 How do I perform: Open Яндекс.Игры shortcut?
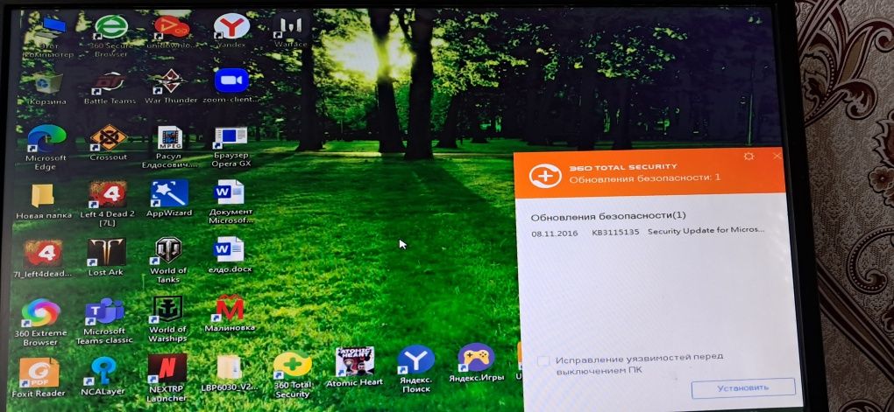[x=476, y=364]
